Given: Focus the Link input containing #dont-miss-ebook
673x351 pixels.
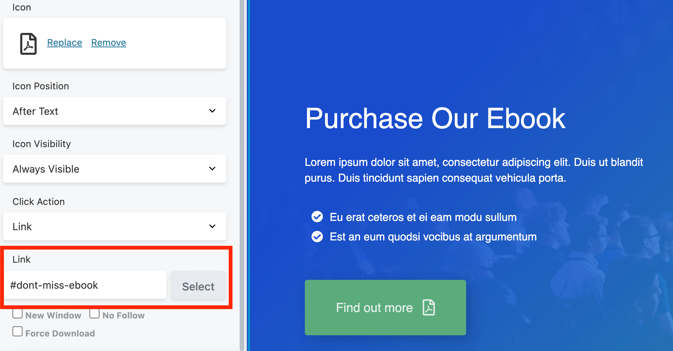Looking at the screenshot, I should [x=85, y=285].
